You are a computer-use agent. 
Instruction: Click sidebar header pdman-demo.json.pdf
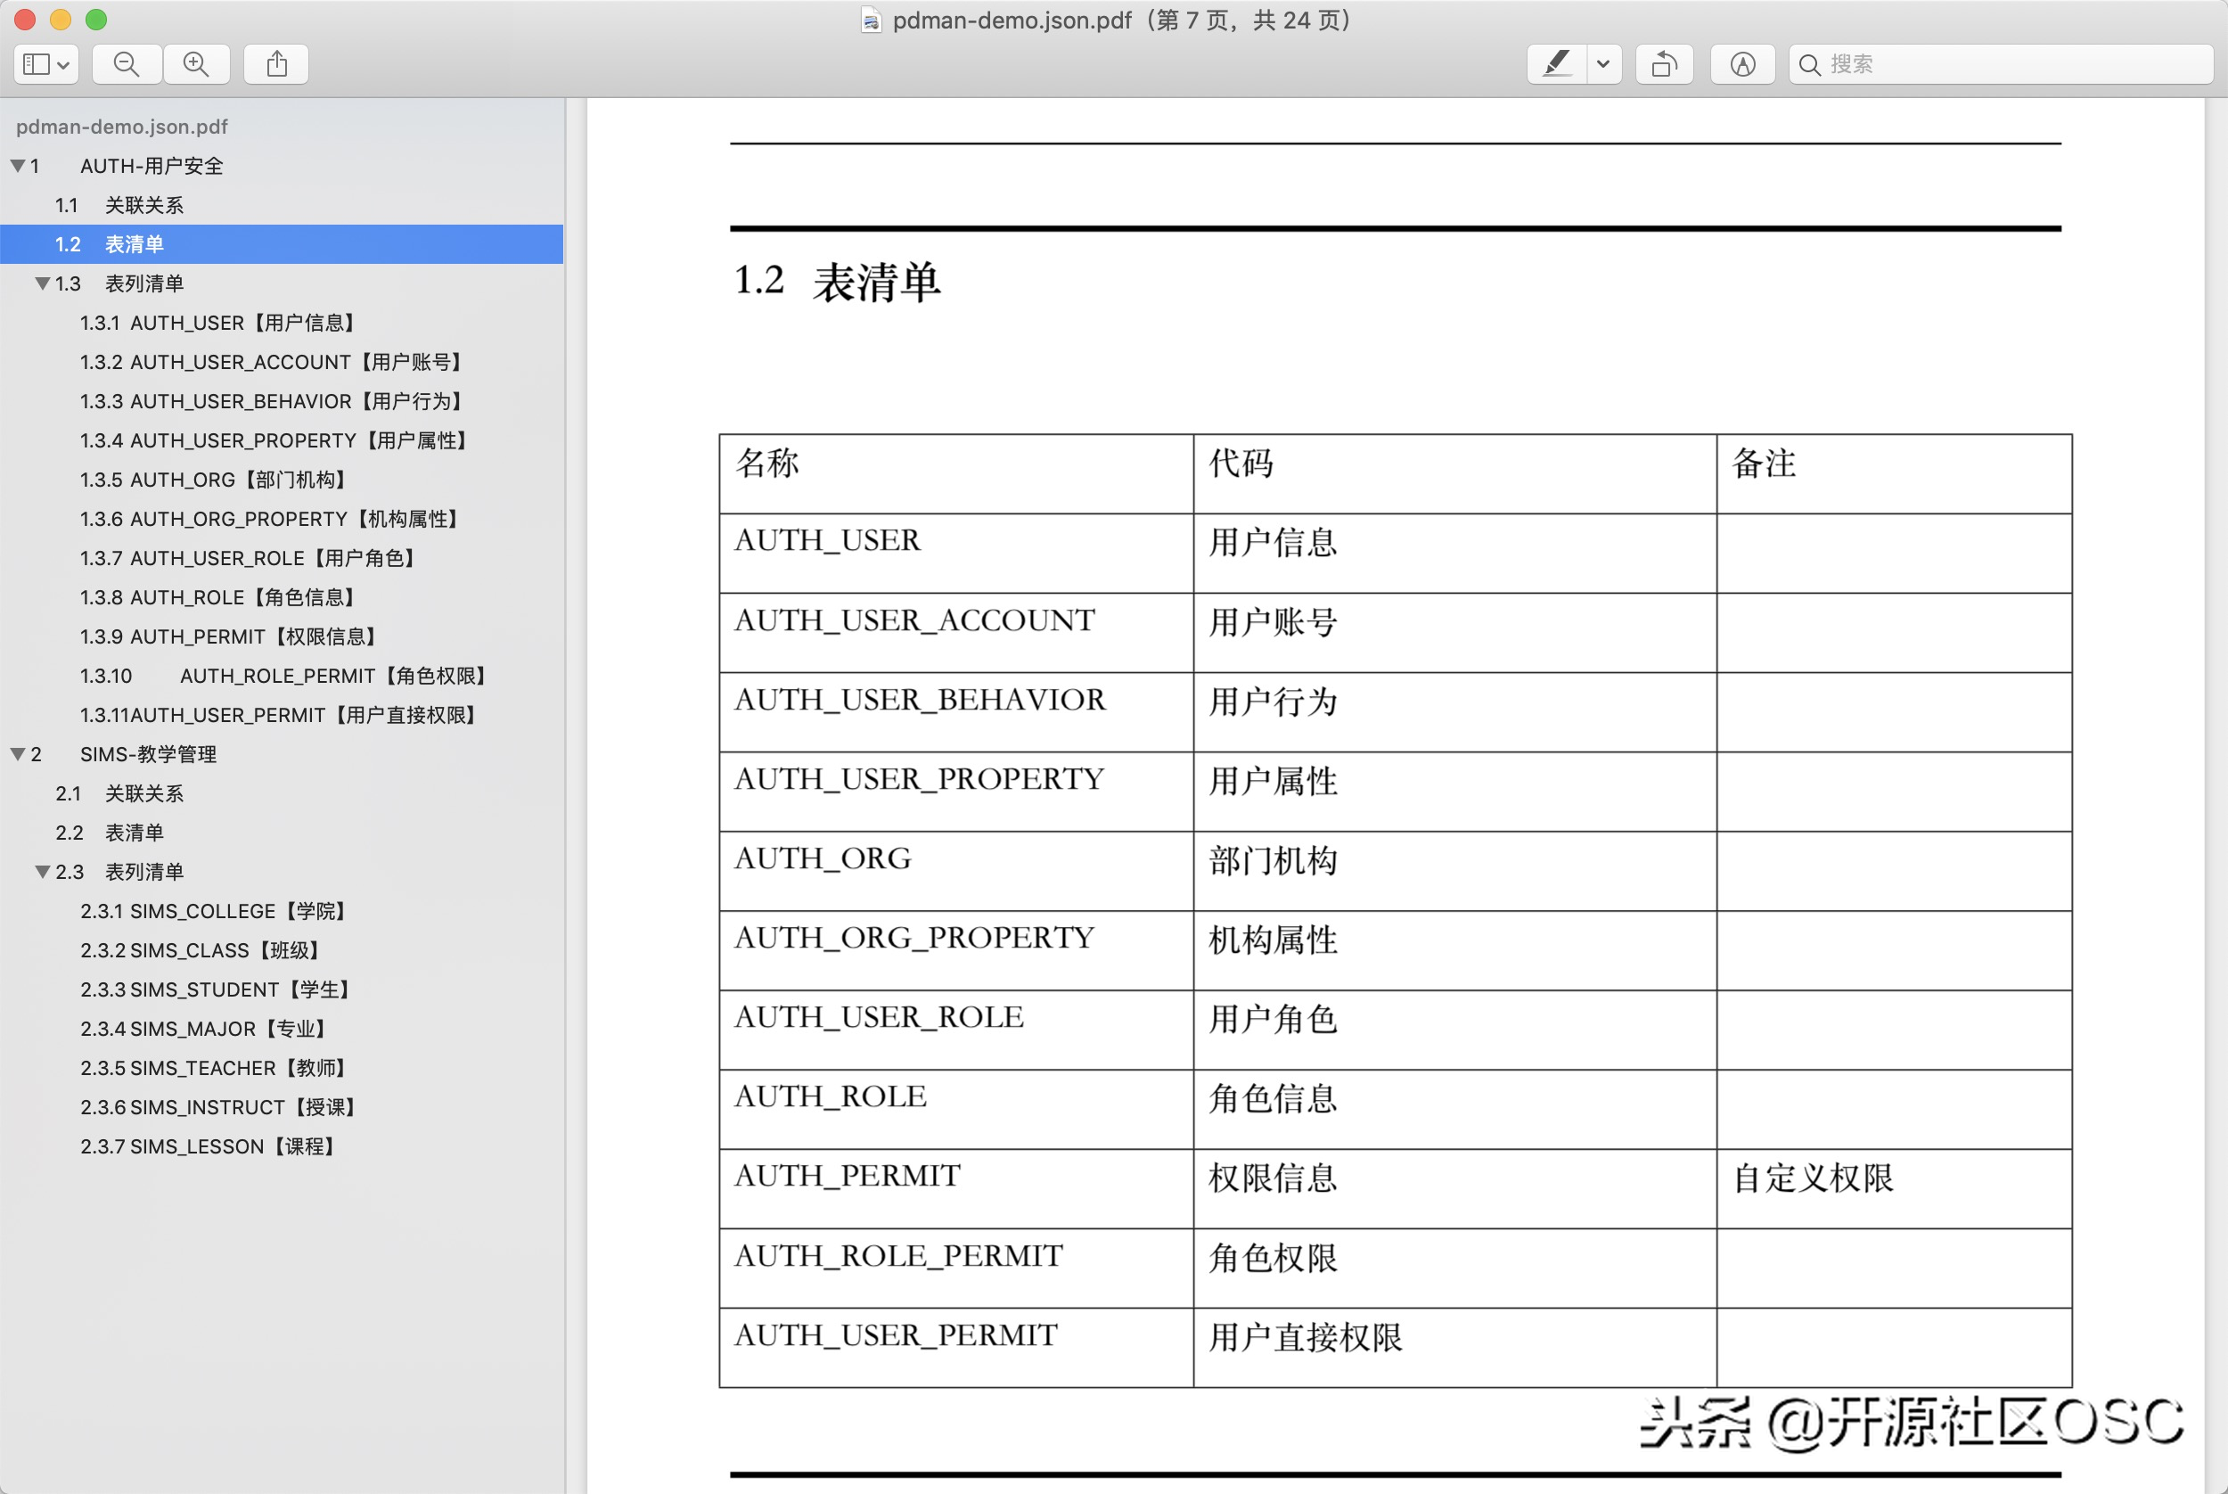(122, 127)
